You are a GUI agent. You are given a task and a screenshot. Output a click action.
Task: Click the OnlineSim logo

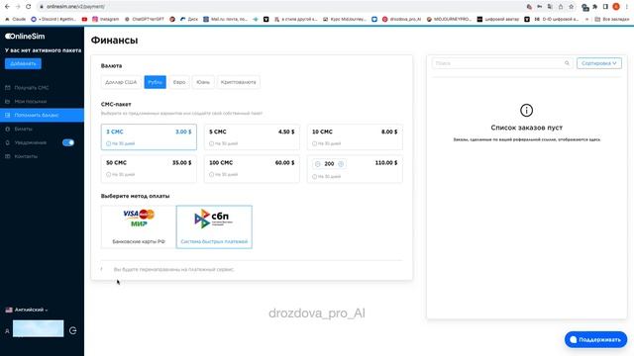coord(25,37)
